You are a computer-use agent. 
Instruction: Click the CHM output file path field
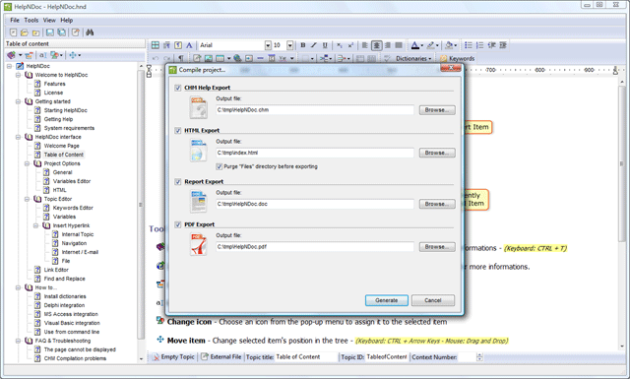[x=315, y=110]
